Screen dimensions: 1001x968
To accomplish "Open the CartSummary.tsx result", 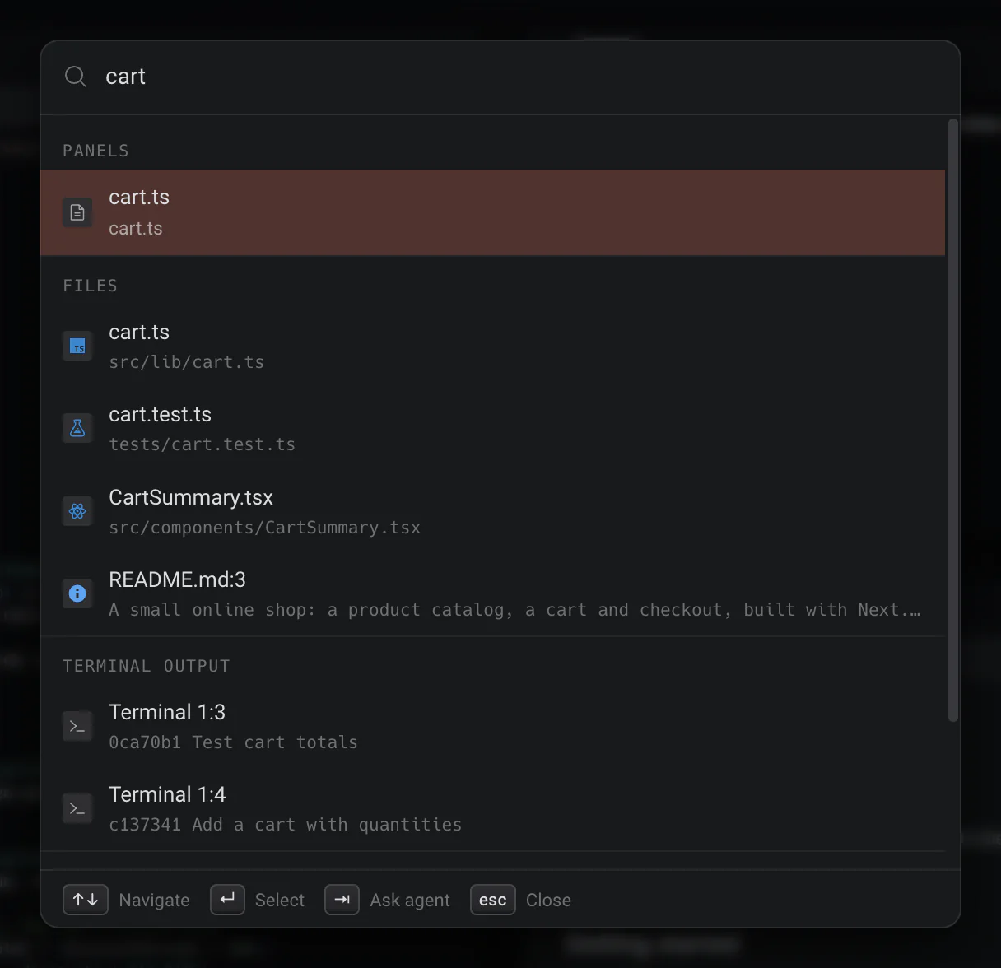I will [x=492, y=511].
